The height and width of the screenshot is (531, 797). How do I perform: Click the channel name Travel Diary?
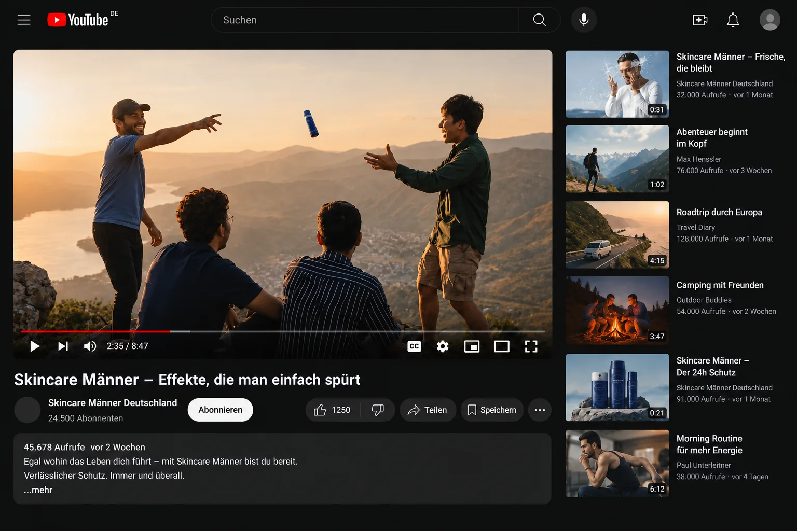(696, 227)
